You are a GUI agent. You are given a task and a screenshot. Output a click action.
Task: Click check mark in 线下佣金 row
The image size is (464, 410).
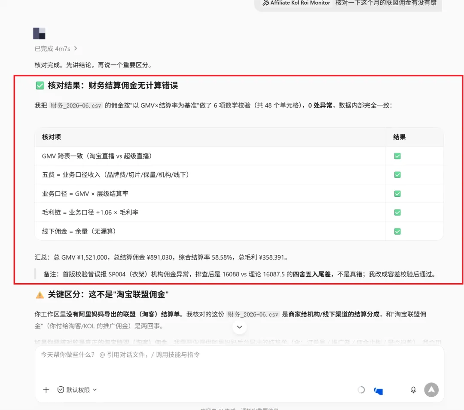[397, 232]
